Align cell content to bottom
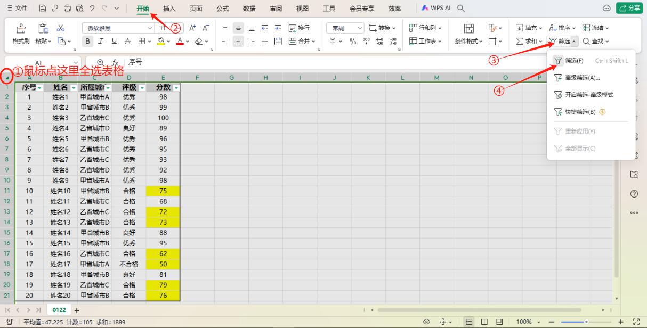This screenshot has height=328, width=647. 252,28
